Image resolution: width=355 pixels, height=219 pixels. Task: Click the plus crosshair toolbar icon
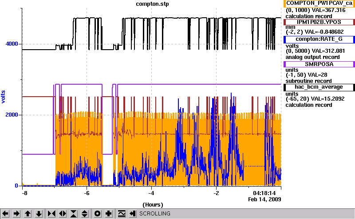[x=109, y=214]
